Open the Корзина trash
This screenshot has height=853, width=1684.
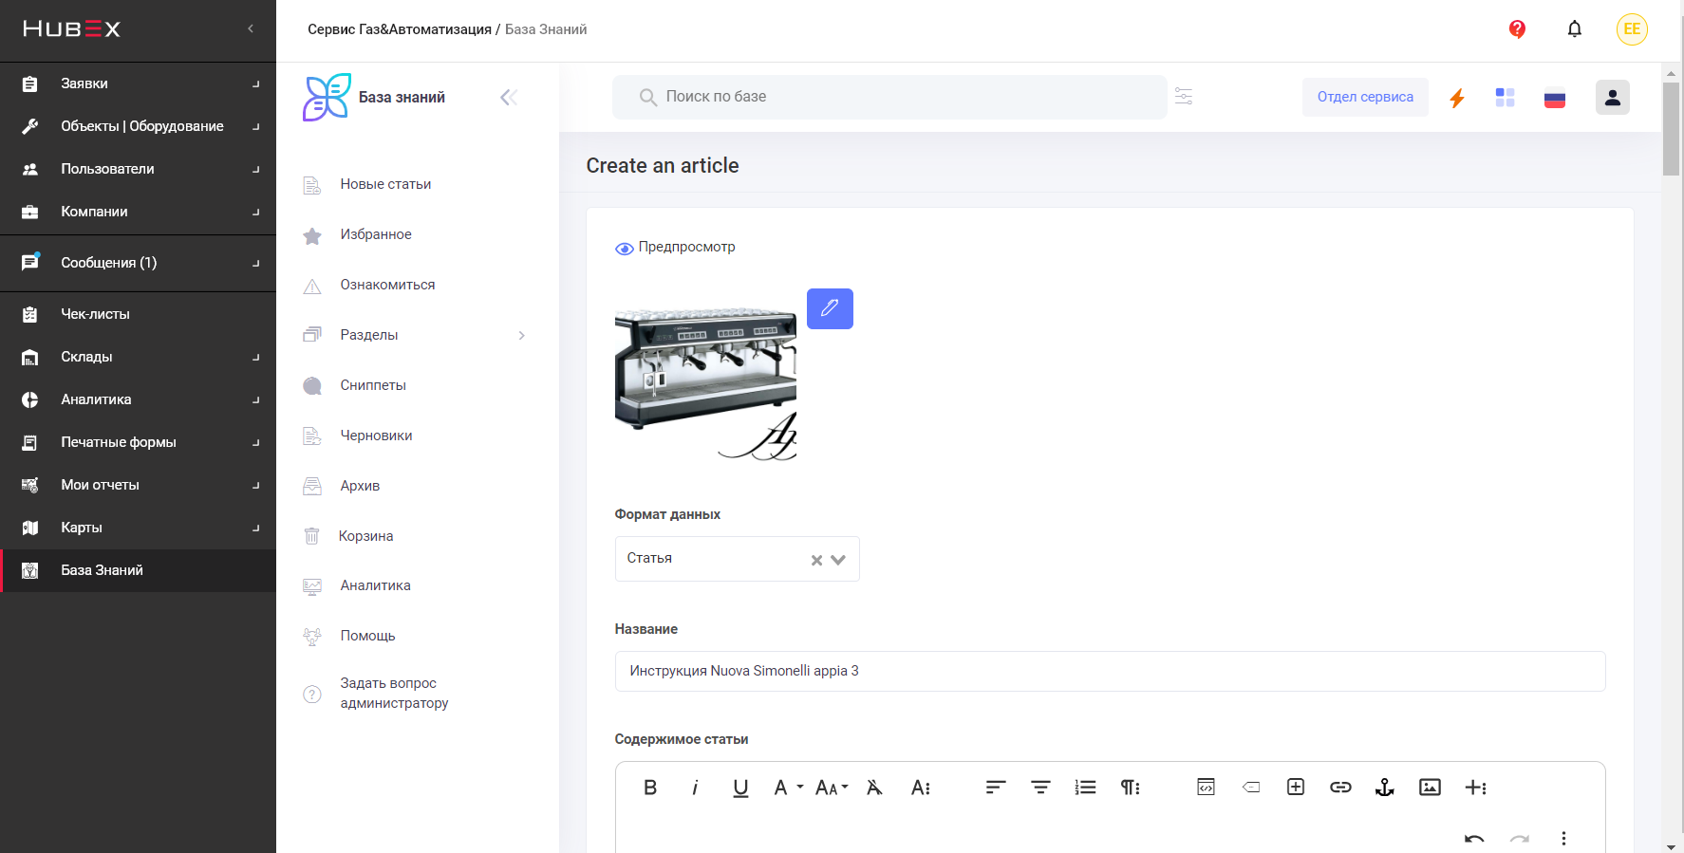point(365,536)
